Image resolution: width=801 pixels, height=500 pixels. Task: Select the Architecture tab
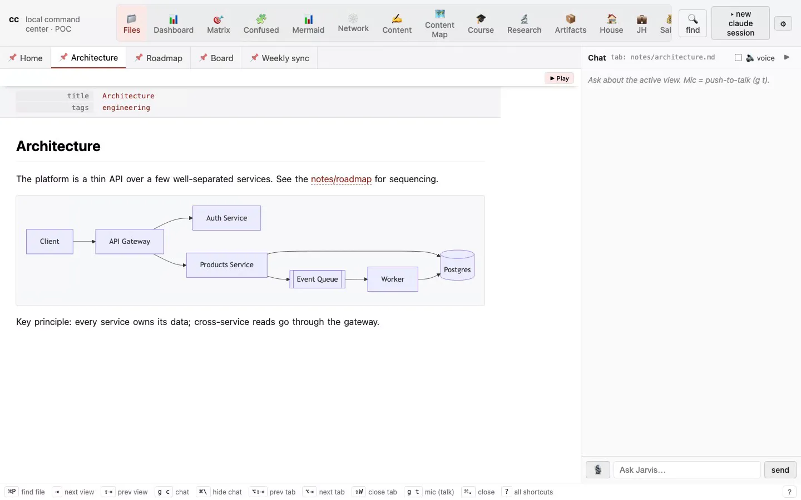[x=89, y=58]
